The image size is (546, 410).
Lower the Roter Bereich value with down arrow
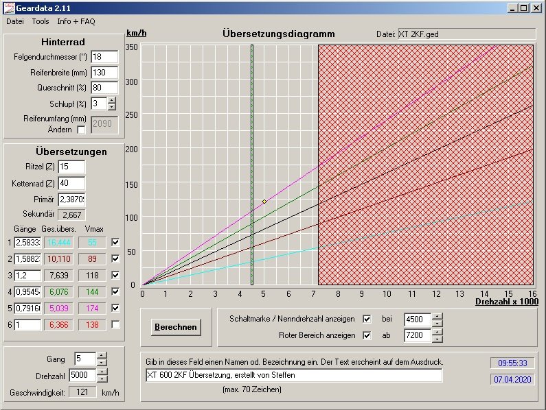(x=437, y=339)
